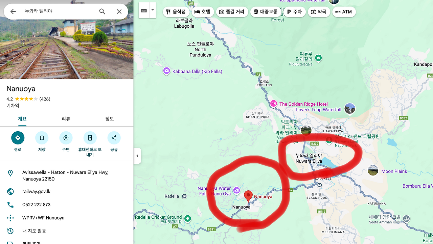Viewport: 433px width, 244px height.
Task: Open directions with the 경로 icon
Action: [18, 138]
